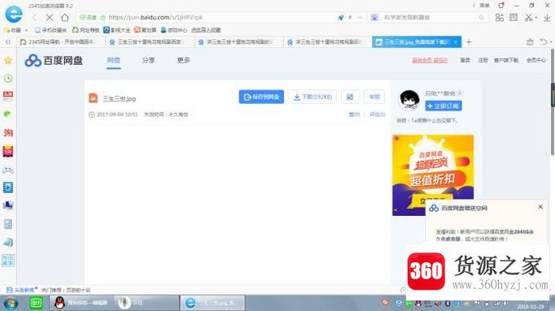The width and height of the screenshot is (555, 311).
Task: Select the 网盘 navigation tab
Action: [114, 60]
